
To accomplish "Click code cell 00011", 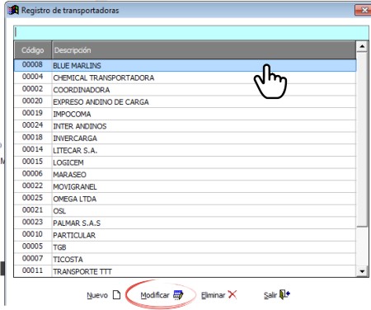I will click(32, 270).
